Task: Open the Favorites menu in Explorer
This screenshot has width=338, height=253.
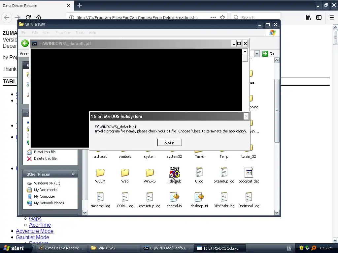Action: pos(63,33)
